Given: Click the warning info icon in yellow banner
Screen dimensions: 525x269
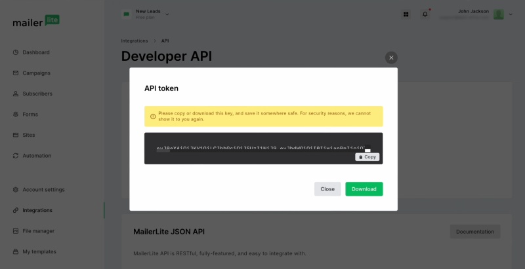Looking at the screenshot, I should click(153, 117).
